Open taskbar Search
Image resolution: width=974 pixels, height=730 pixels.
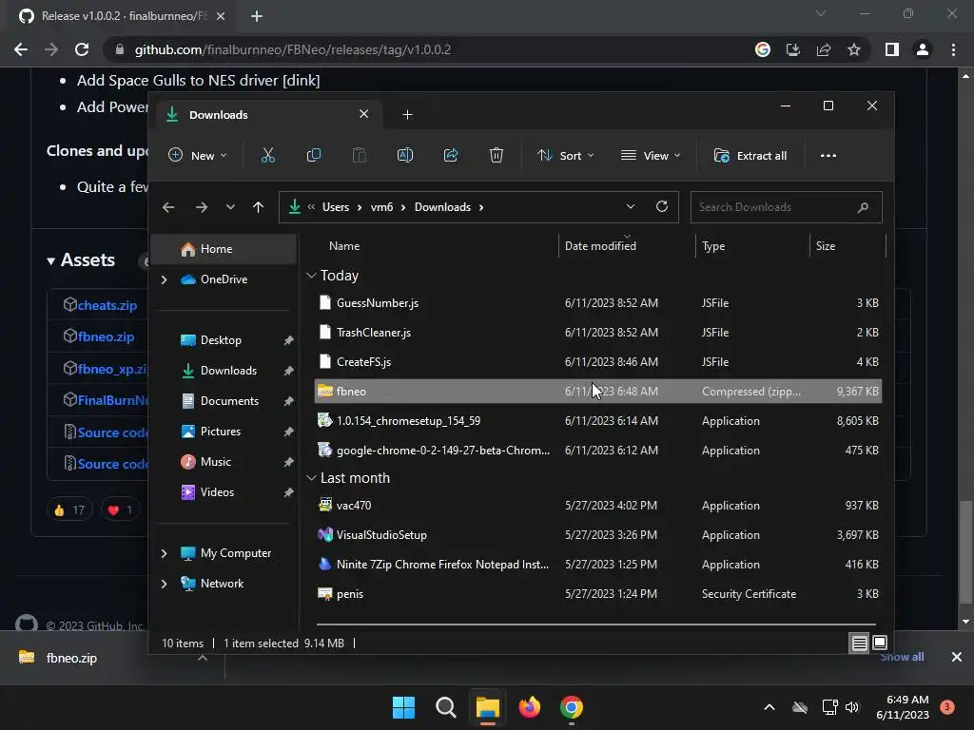click(x=445, y=707)
